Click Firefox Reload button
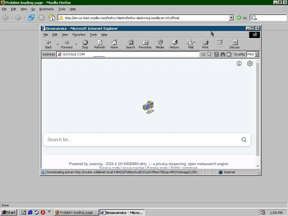Image resolution: width=288 pixels, height=216 pixels. [x=31, y=18]
